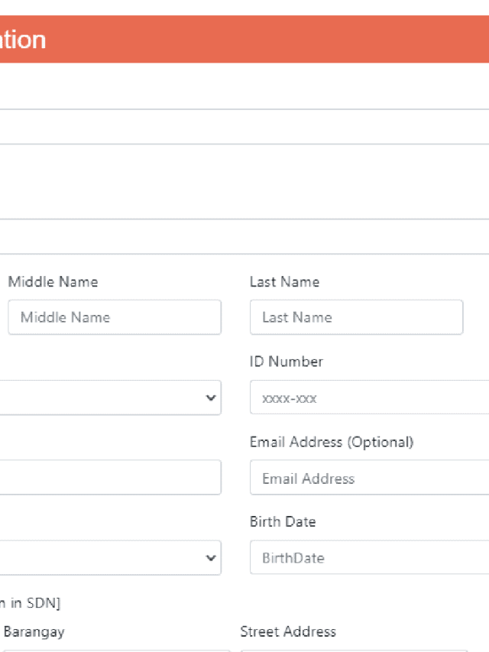Click the ID Number label
Screen dimensions: 489x652
286,362
